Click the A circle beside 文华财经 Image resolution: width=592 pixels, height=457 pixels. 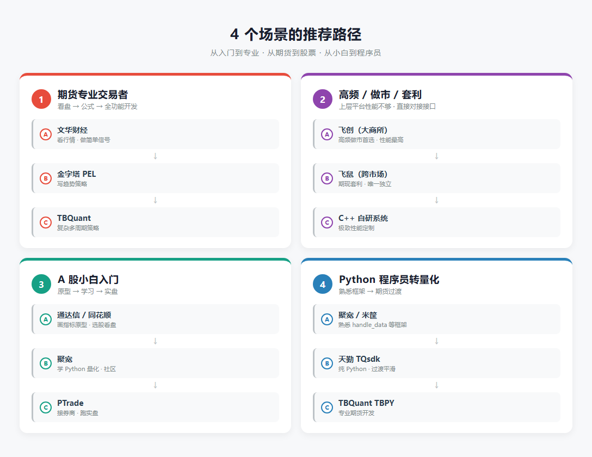(x=46, y=134)
